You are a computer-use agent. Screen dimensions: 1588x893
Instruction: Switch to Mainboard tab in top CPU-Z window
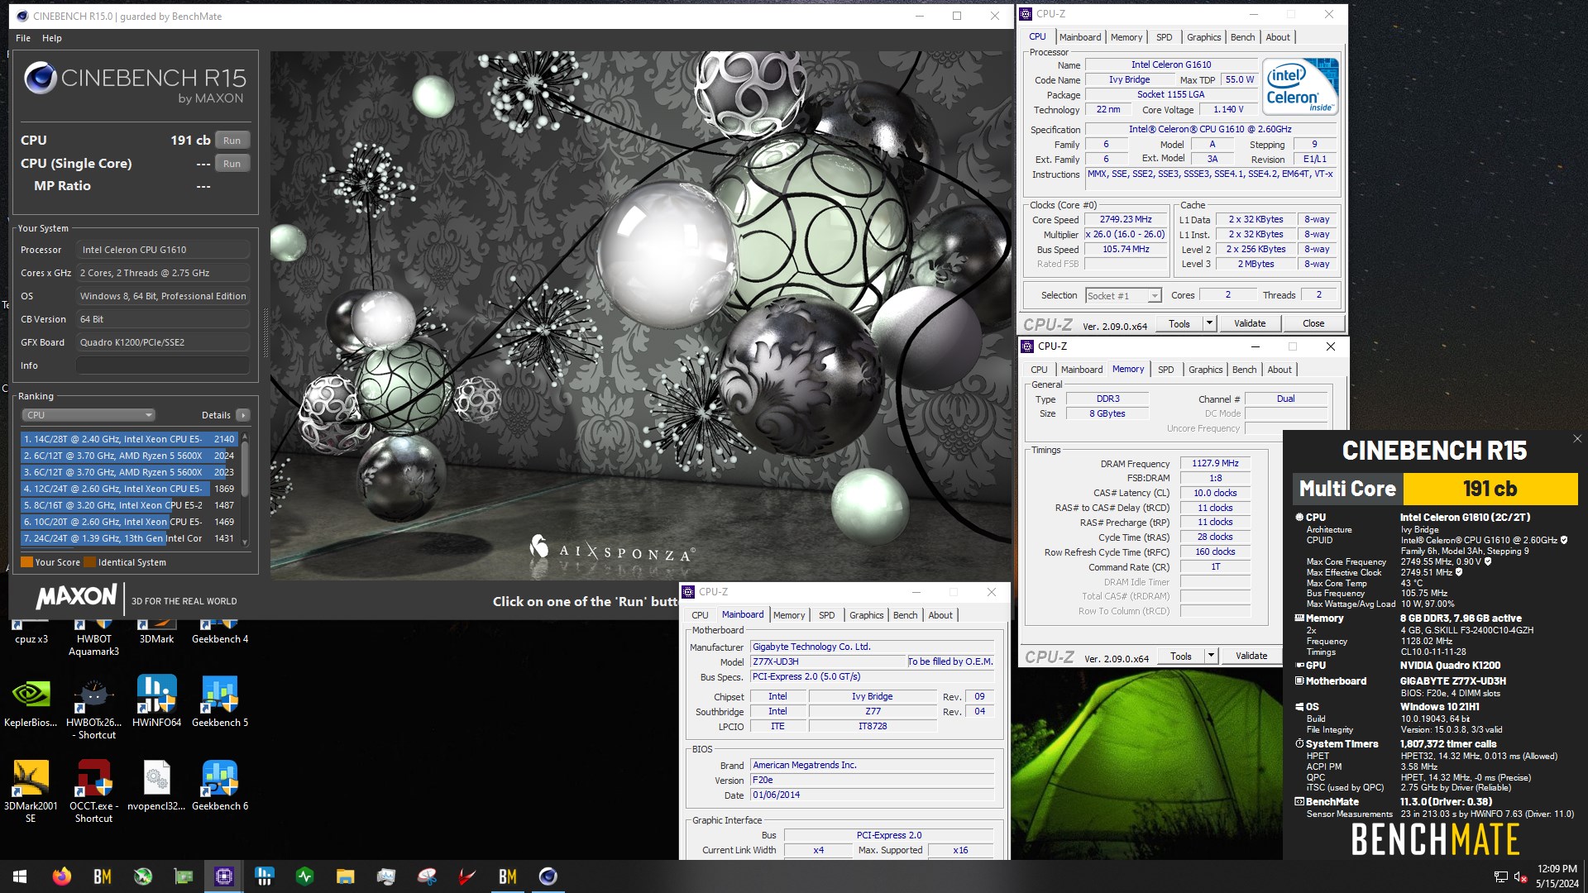click(1079, 37)
